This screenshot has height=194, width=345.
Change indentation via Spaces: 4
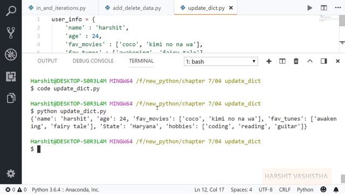point(241,190)
